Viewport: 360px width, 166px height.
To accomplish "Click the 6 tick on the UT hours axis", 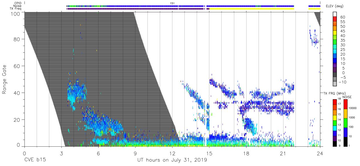I will 99,153.
